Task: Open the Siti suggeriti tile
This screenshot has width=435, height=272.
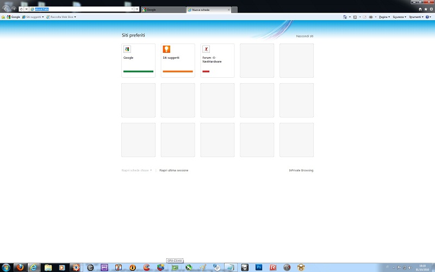Action: tap(178, 60)
